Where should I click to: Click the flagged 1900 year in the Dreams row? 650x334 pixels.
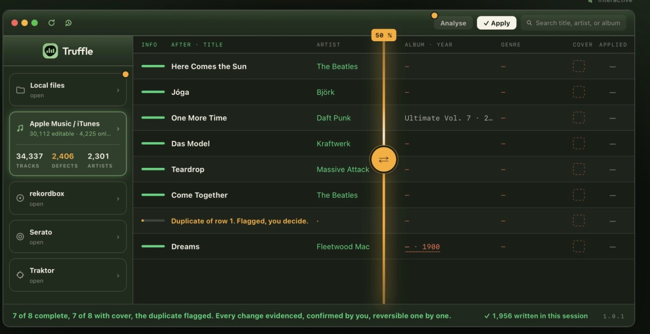click(430, 247)
